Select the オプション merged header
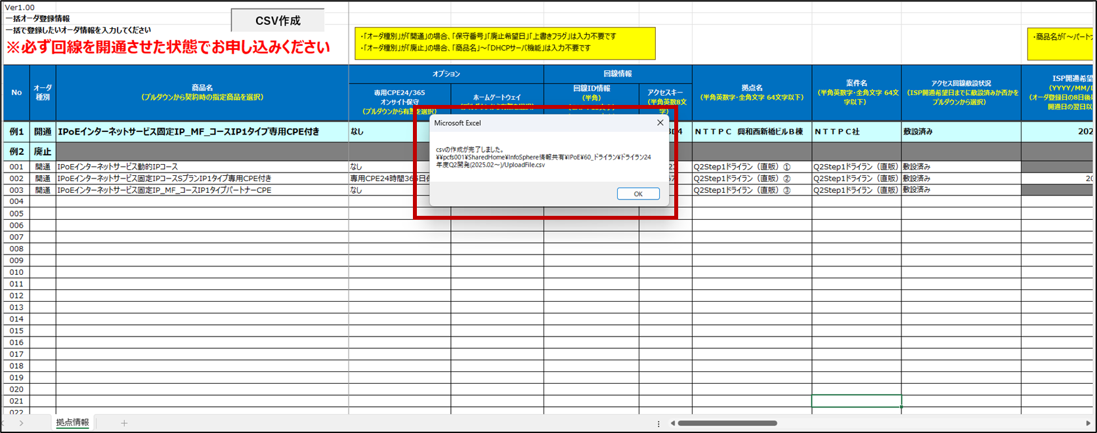This screenshot has width=1097, height=433. coord(446,74)
